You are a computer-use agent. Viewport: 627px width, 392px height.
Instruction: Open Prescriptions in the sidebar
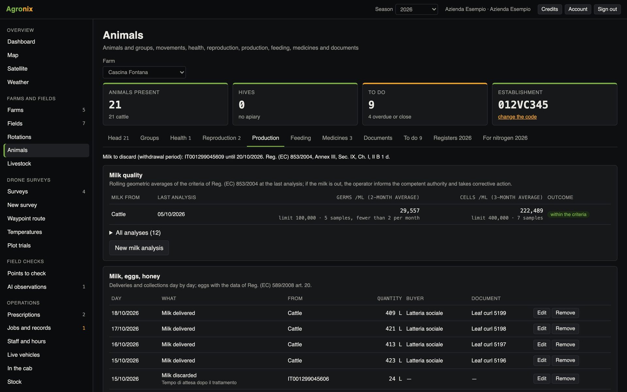[46, 315]
